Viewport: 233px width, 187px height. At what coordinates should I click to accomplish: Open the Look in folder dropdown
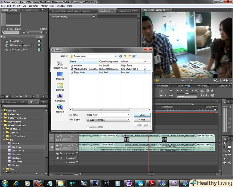[x=115, y=56]
